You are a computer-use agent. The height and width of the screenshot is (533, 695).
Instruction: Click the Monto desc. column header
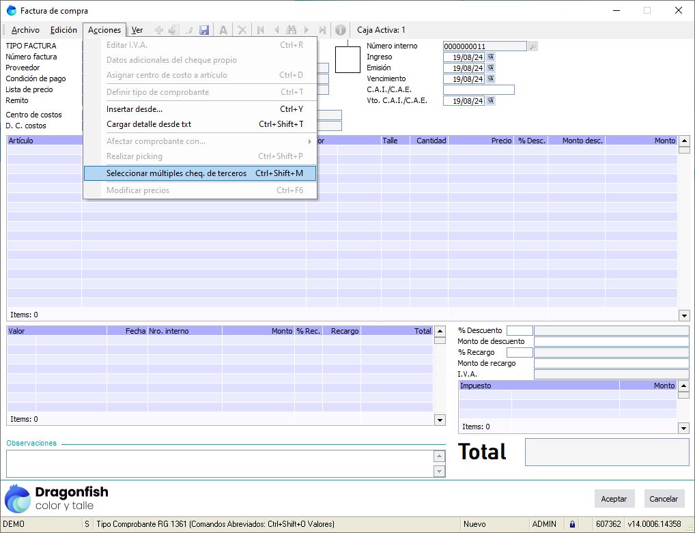(x=577, y=141)
